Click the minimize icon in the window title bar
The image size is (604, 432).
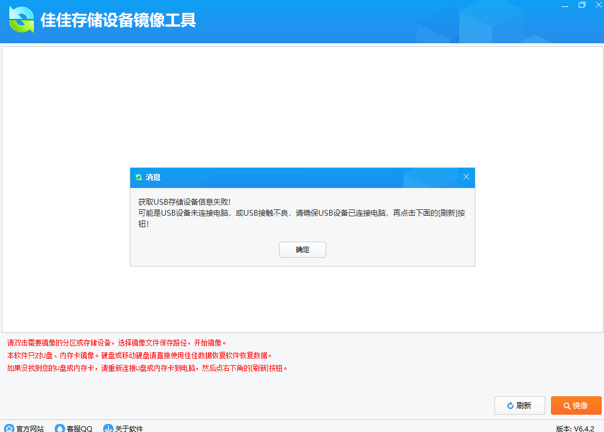(x=564, y=5)
